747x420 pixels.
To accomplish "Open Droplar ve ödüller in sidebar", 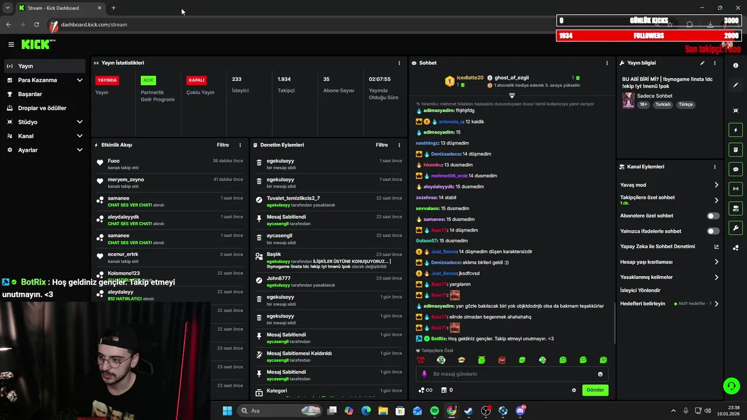I will pos(44,108).
